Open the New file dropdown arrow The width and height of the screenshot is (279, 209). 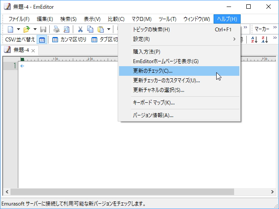18,29
